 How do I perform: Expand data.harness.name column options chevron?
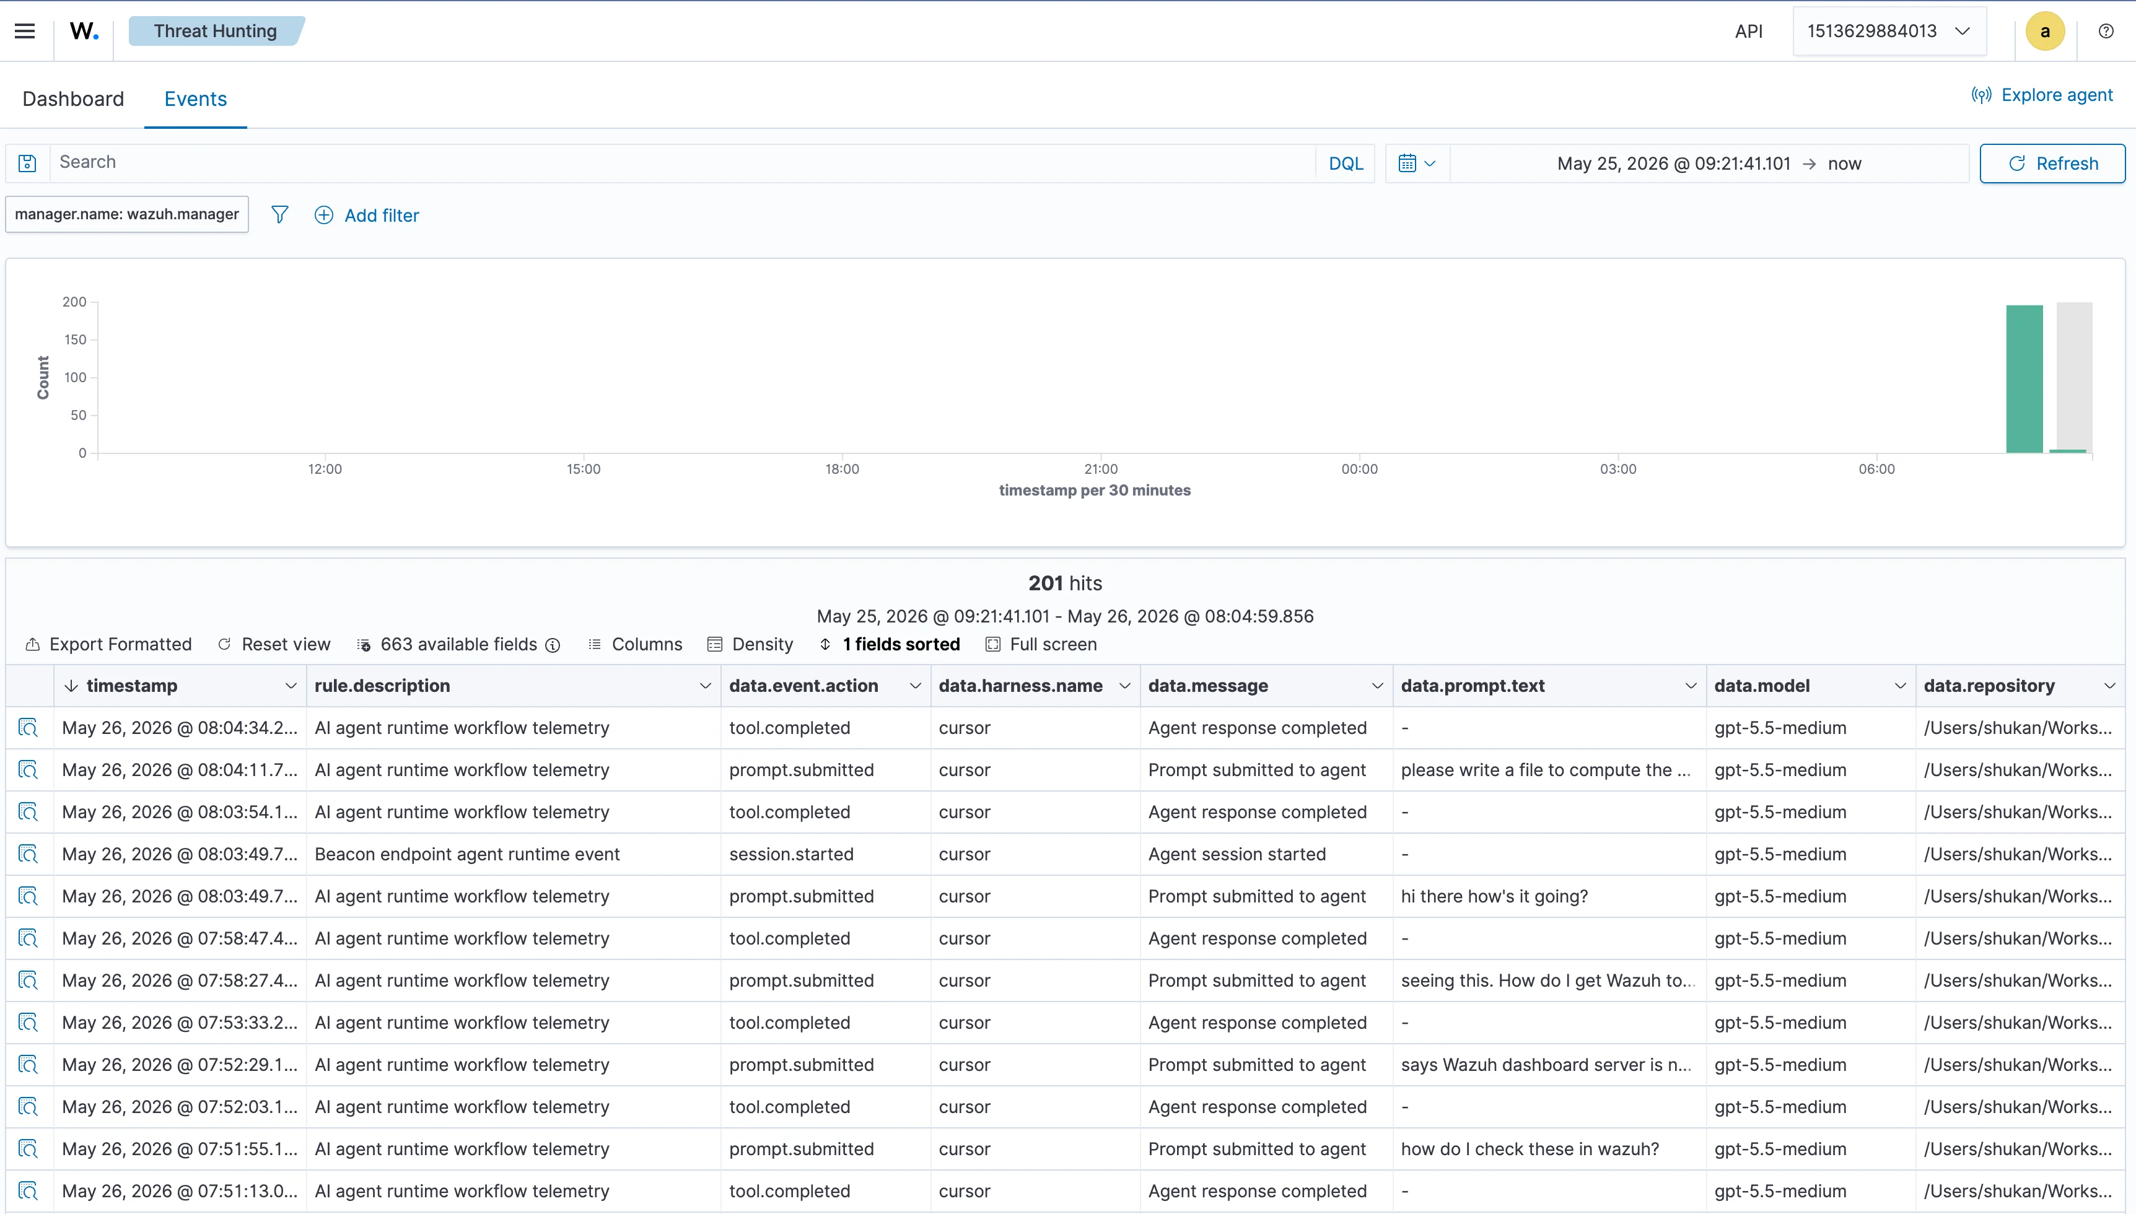[1125, 686]
